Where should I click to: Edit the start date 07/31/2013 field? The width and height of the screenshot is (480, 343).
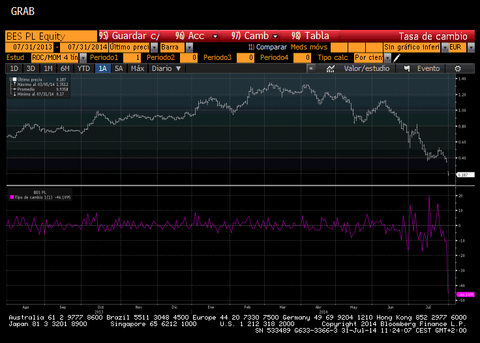(29, 48)
